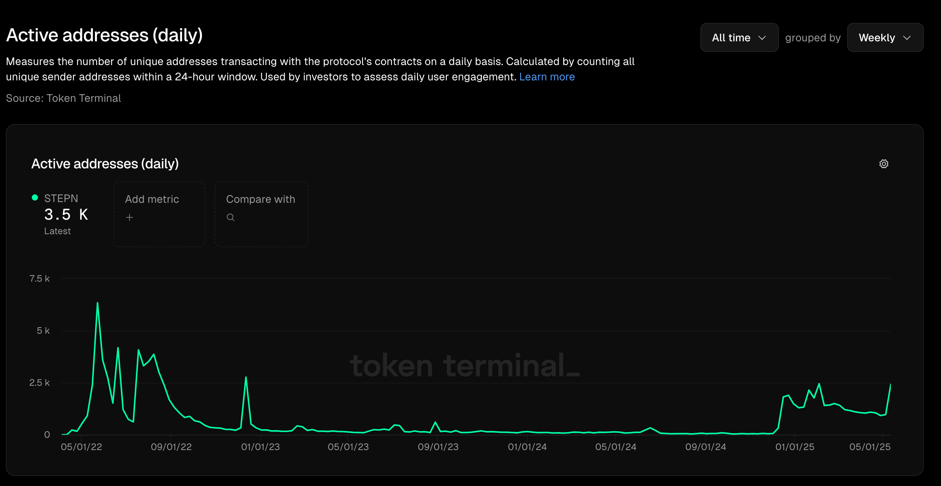Viewport: 941px width, 486px height.
Task: Click the 01/01/23 x-axis label
Action: (260, 447)
